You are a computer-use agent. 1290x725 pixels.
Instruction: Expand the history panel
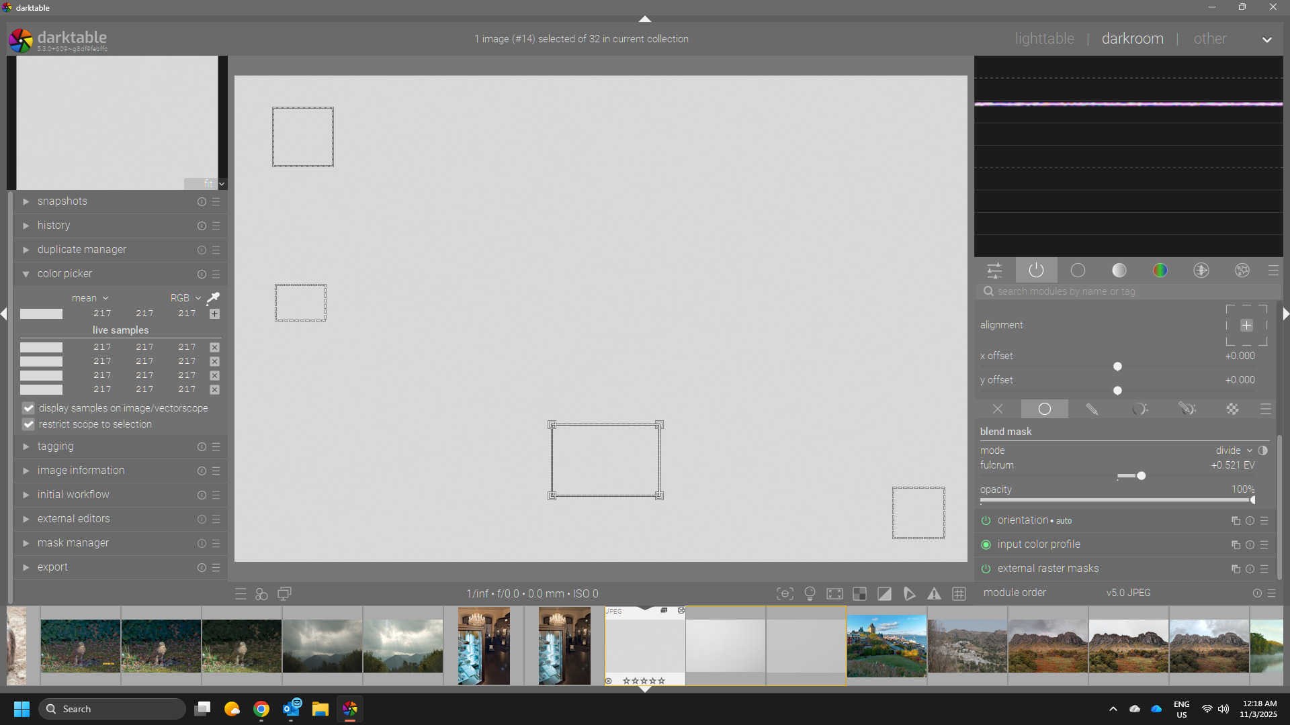(x=54, y=226)
